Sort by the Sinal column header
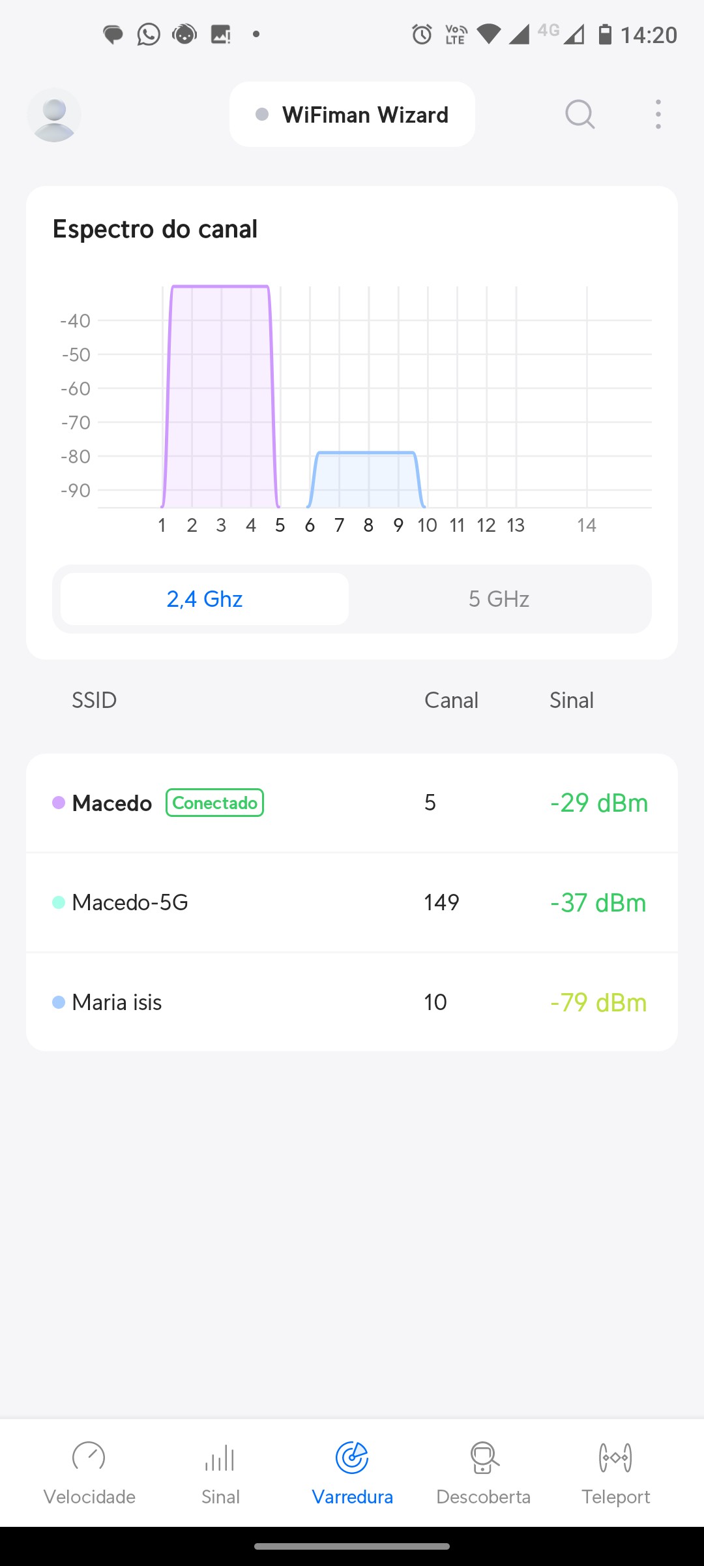 pyautogui.click(x=572, y=700)
